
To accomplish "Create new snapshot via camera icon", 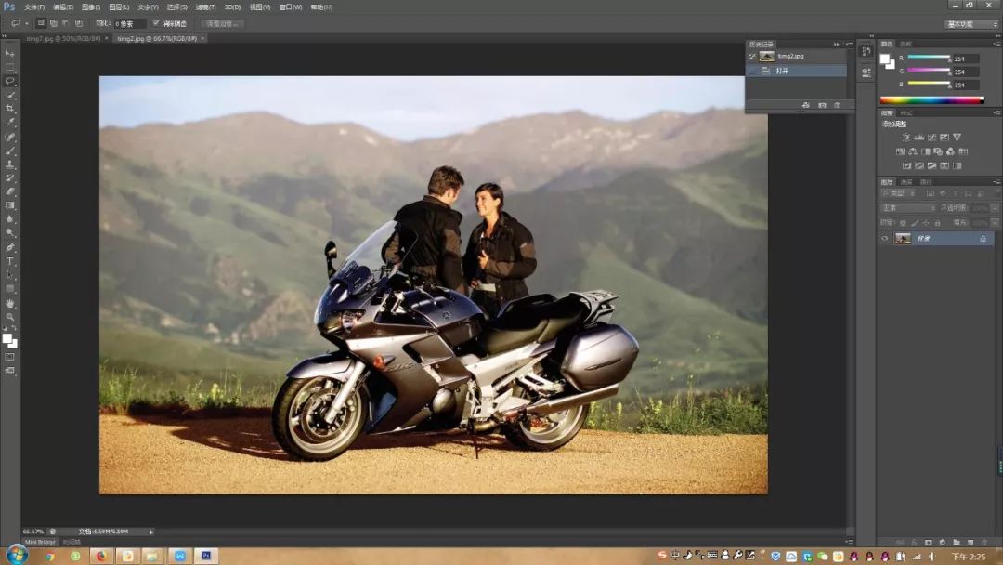I will (822, 106).
